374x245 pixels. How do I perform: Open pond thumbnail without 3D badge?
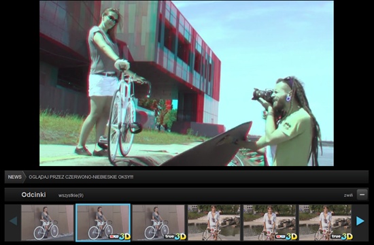[214, 223]
